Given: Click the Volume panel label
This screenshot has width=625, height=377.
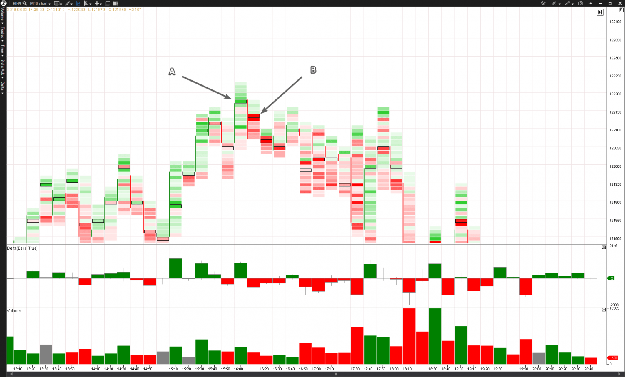Looking at the screenshot, I should 14,310.
